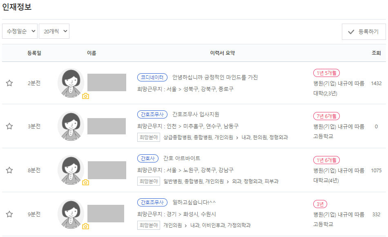This screenshot has height=237, width=388.
Task: Click the camera icon on the 간호사 profile photo
Action: pyautogui.click(x=85, y=183)
